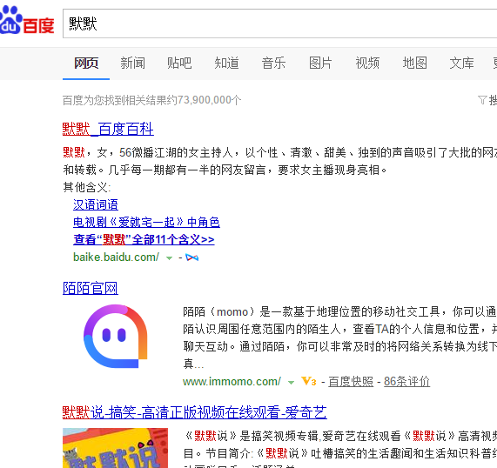This screenshot has height=468, width=497.
Task: Open the 贴吧 tab
Action: click(179, 63)
